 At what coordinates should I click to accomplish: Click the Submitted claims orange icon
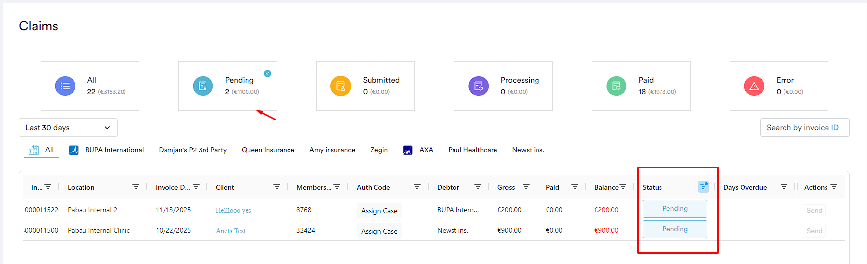coord(340,86)
